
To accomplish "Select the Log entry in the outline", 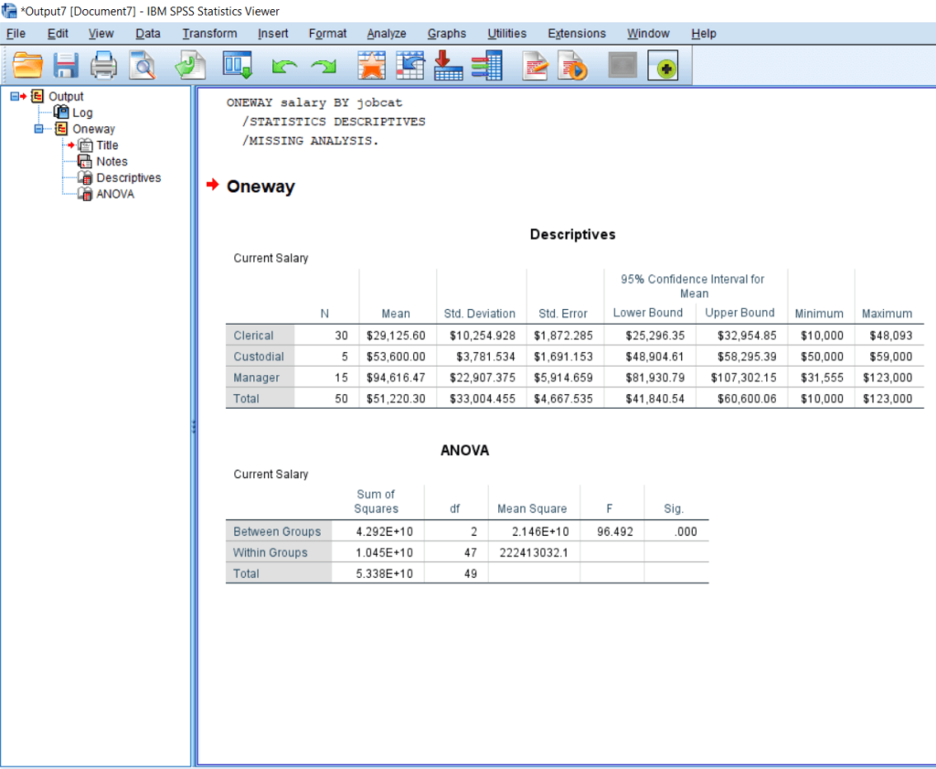I will (82, 112).
